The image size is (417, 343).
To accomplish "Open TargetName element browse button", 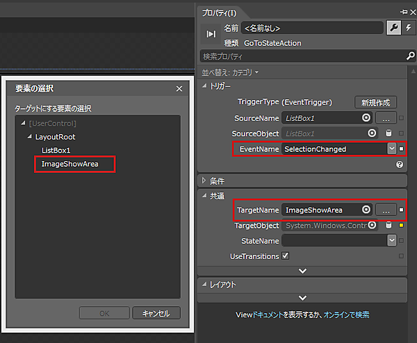I will pyautogui.click(x=386, y=210).
